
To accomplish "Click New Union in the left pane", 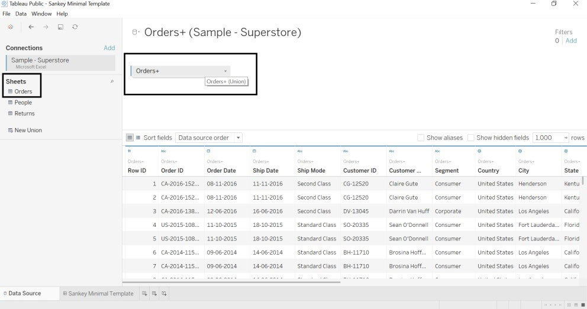I will pos(28,130).
